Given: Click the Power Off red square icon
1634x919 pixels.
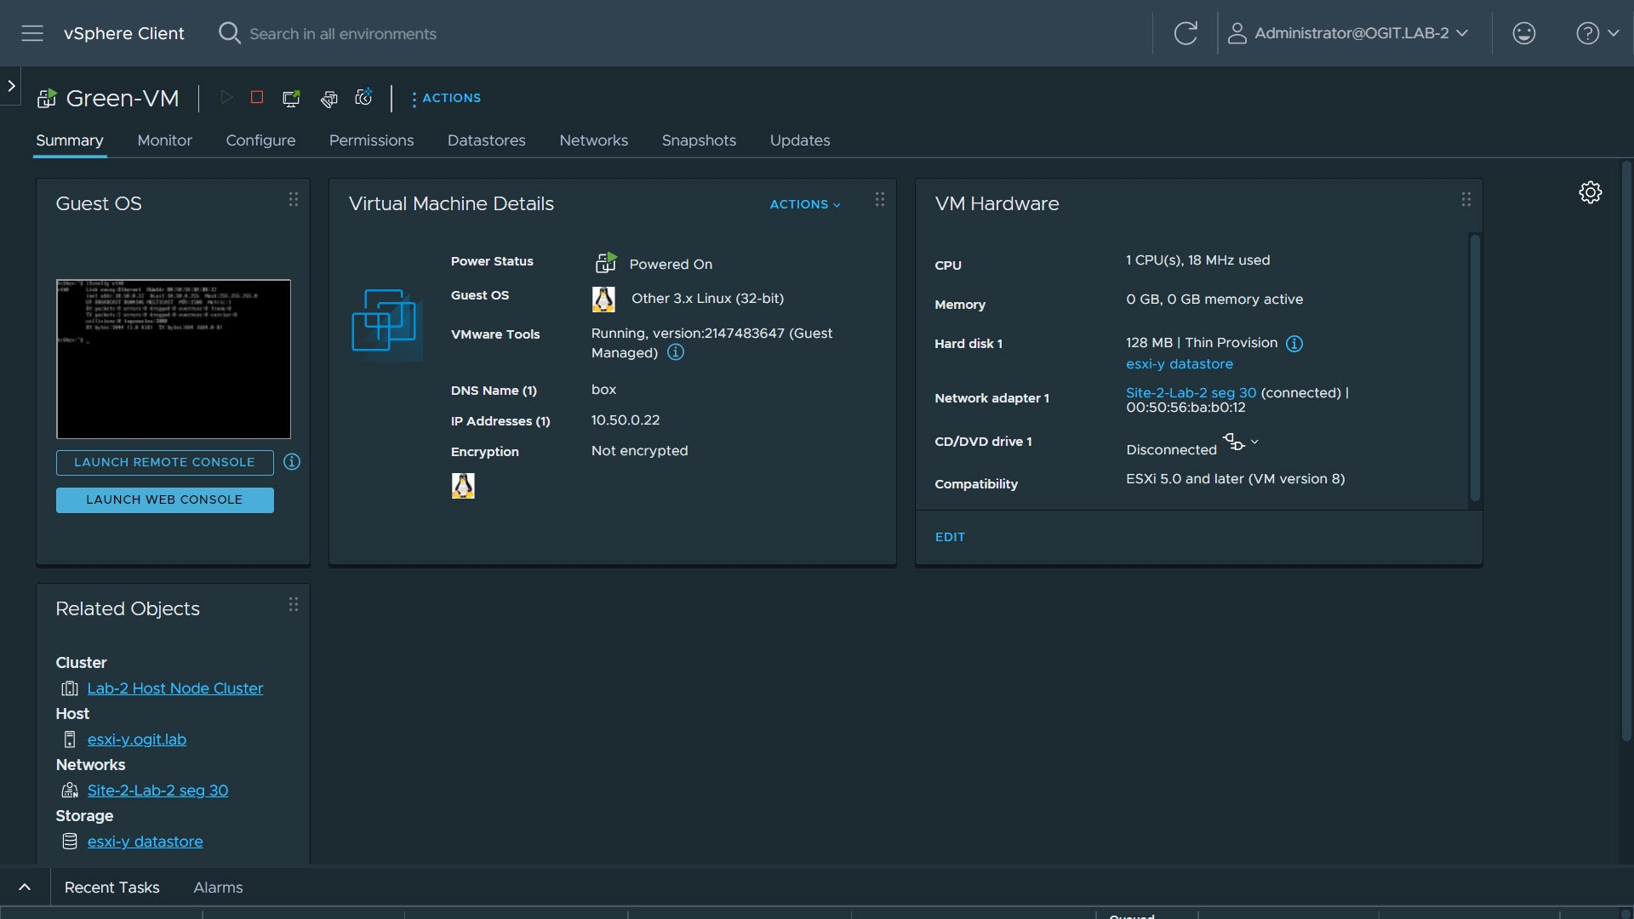Looking at the screenshot, I should click(x=257, y=98).
